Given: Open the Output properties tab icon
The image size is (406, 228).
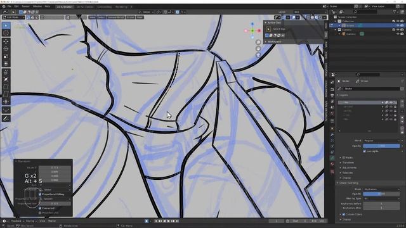Looking at the screenshot, I should [332, 96].
